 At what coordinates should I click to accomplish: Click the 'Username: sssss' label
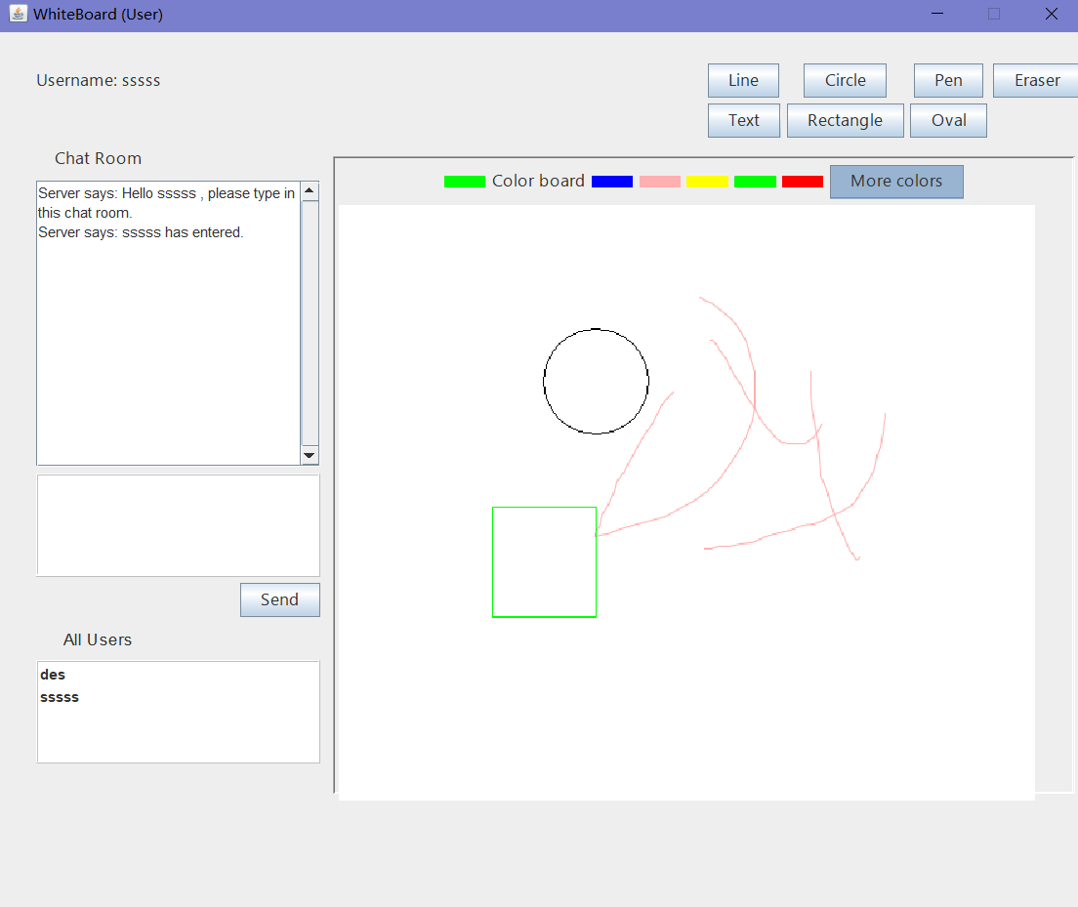coord(99,80)
